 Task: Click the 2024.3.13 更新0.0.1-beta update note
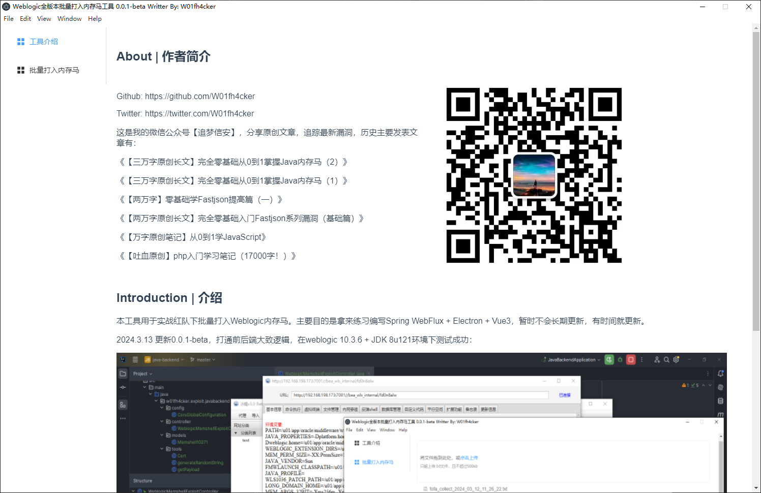pos(294,340)
